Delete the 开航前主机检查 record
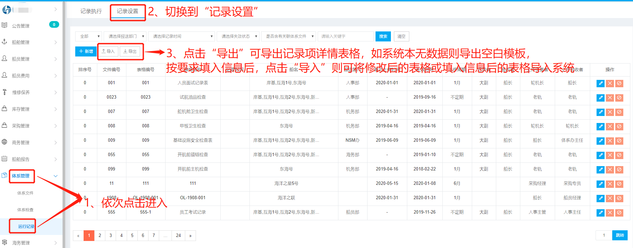 [x=610, y=169]
